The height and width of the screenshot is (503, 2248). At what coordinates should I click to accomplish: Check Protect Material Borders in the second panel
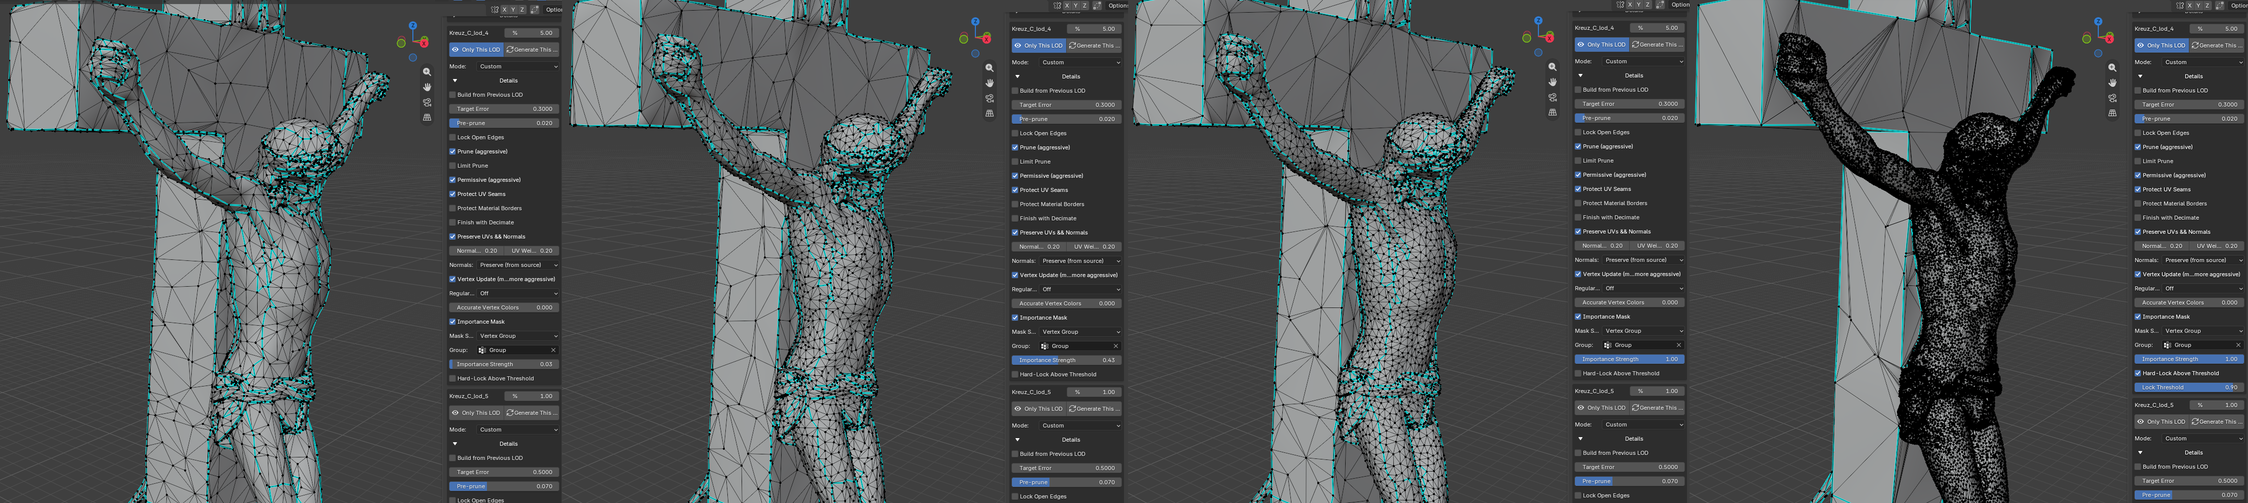pos(1015,204)
